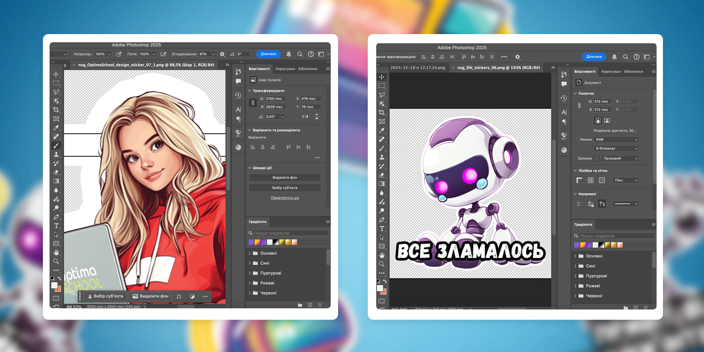The height and width of the screenshot is (352, 704).
Task: Click the Переглянути ще link
Action: [x=285, y=198]
